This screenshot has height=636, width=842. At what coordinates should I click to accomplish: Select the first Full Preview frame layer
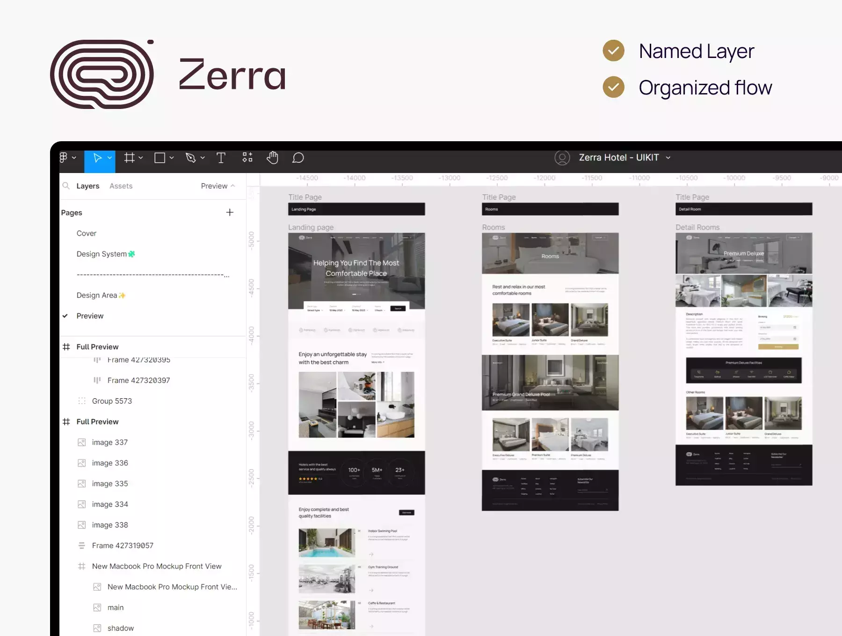point(97,347)
